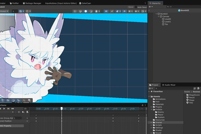Jump to last keyframe
This screenshot has height=134, width=201.
(x=13, y=109)
